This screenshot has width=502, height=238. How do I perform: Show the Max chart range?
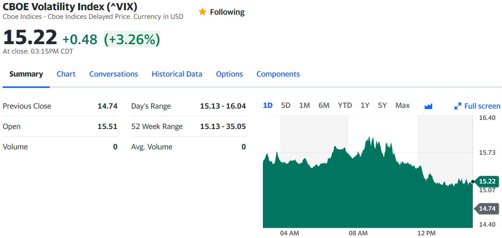(x=402, y=106)
